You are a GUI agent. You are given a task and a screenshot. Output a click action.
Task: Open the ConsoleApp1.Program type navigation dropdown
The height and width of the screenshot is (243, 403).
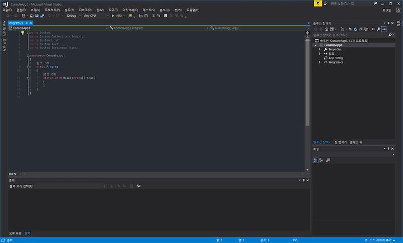158,28
